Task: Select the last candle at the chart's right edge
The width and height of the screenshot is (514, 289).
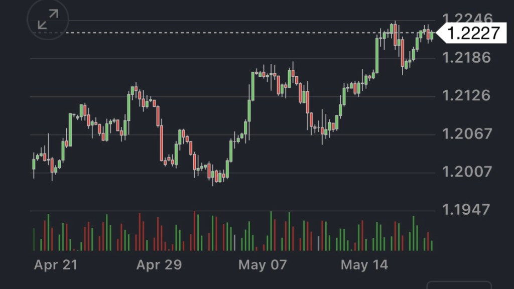Action: tap(432, 36)
